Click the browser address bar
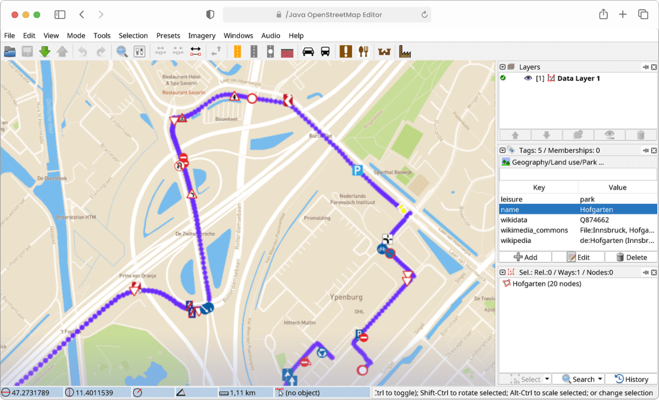The height and width of the screenshot is (400, 659). tap(327, 15)
